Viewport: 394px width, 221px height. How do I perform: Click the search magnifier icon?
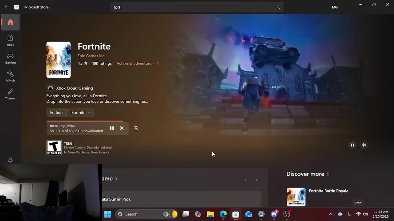pyautogui.click(x=278, y=7)
